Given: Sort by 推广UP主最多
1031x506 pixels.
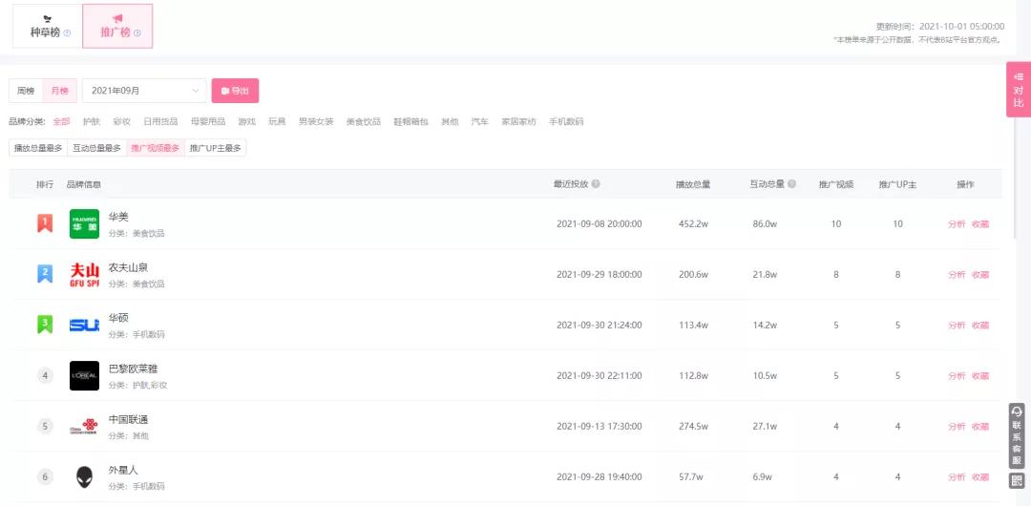Looking at the screenshot, I should [x=216, y=148].
